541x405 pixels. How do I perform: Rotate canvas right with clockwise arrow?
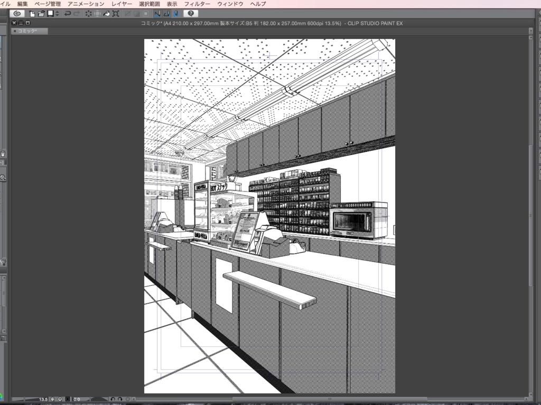pyautogui.click(x=120, y=399)
